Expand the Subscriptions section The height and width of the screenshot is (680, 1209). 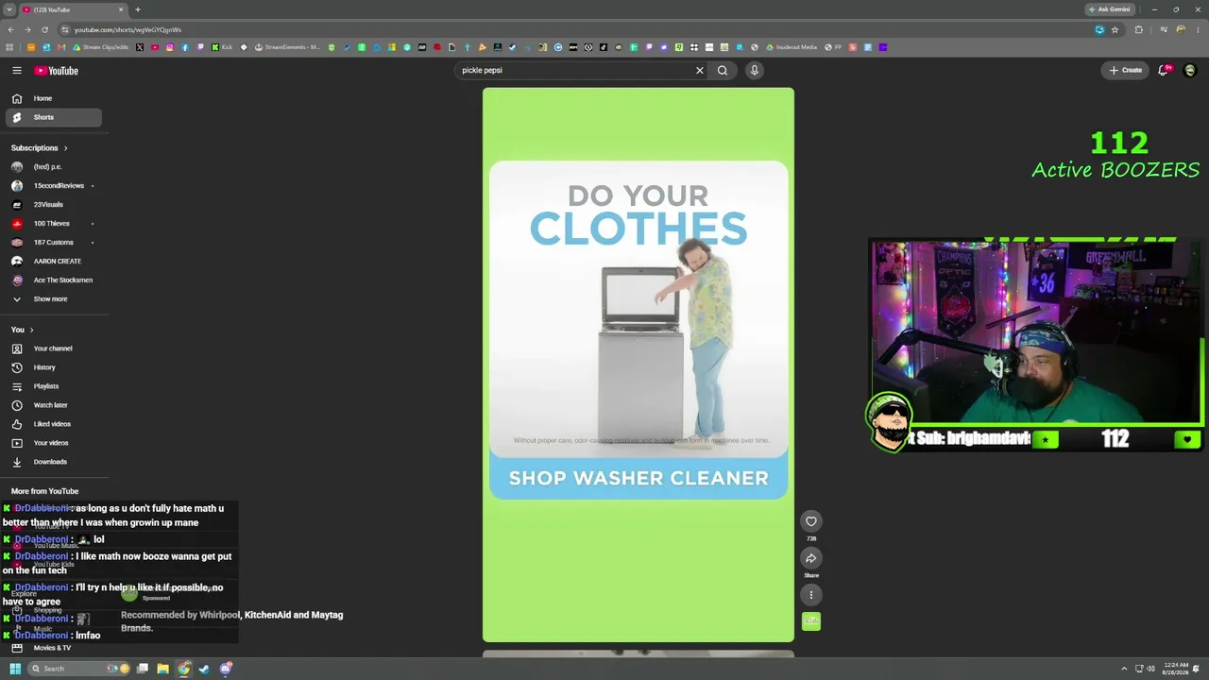[x=40, y=148]
